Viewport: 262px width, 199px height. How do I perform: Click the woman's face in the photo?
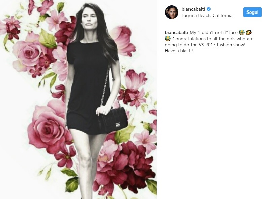[x=89, y=19]
